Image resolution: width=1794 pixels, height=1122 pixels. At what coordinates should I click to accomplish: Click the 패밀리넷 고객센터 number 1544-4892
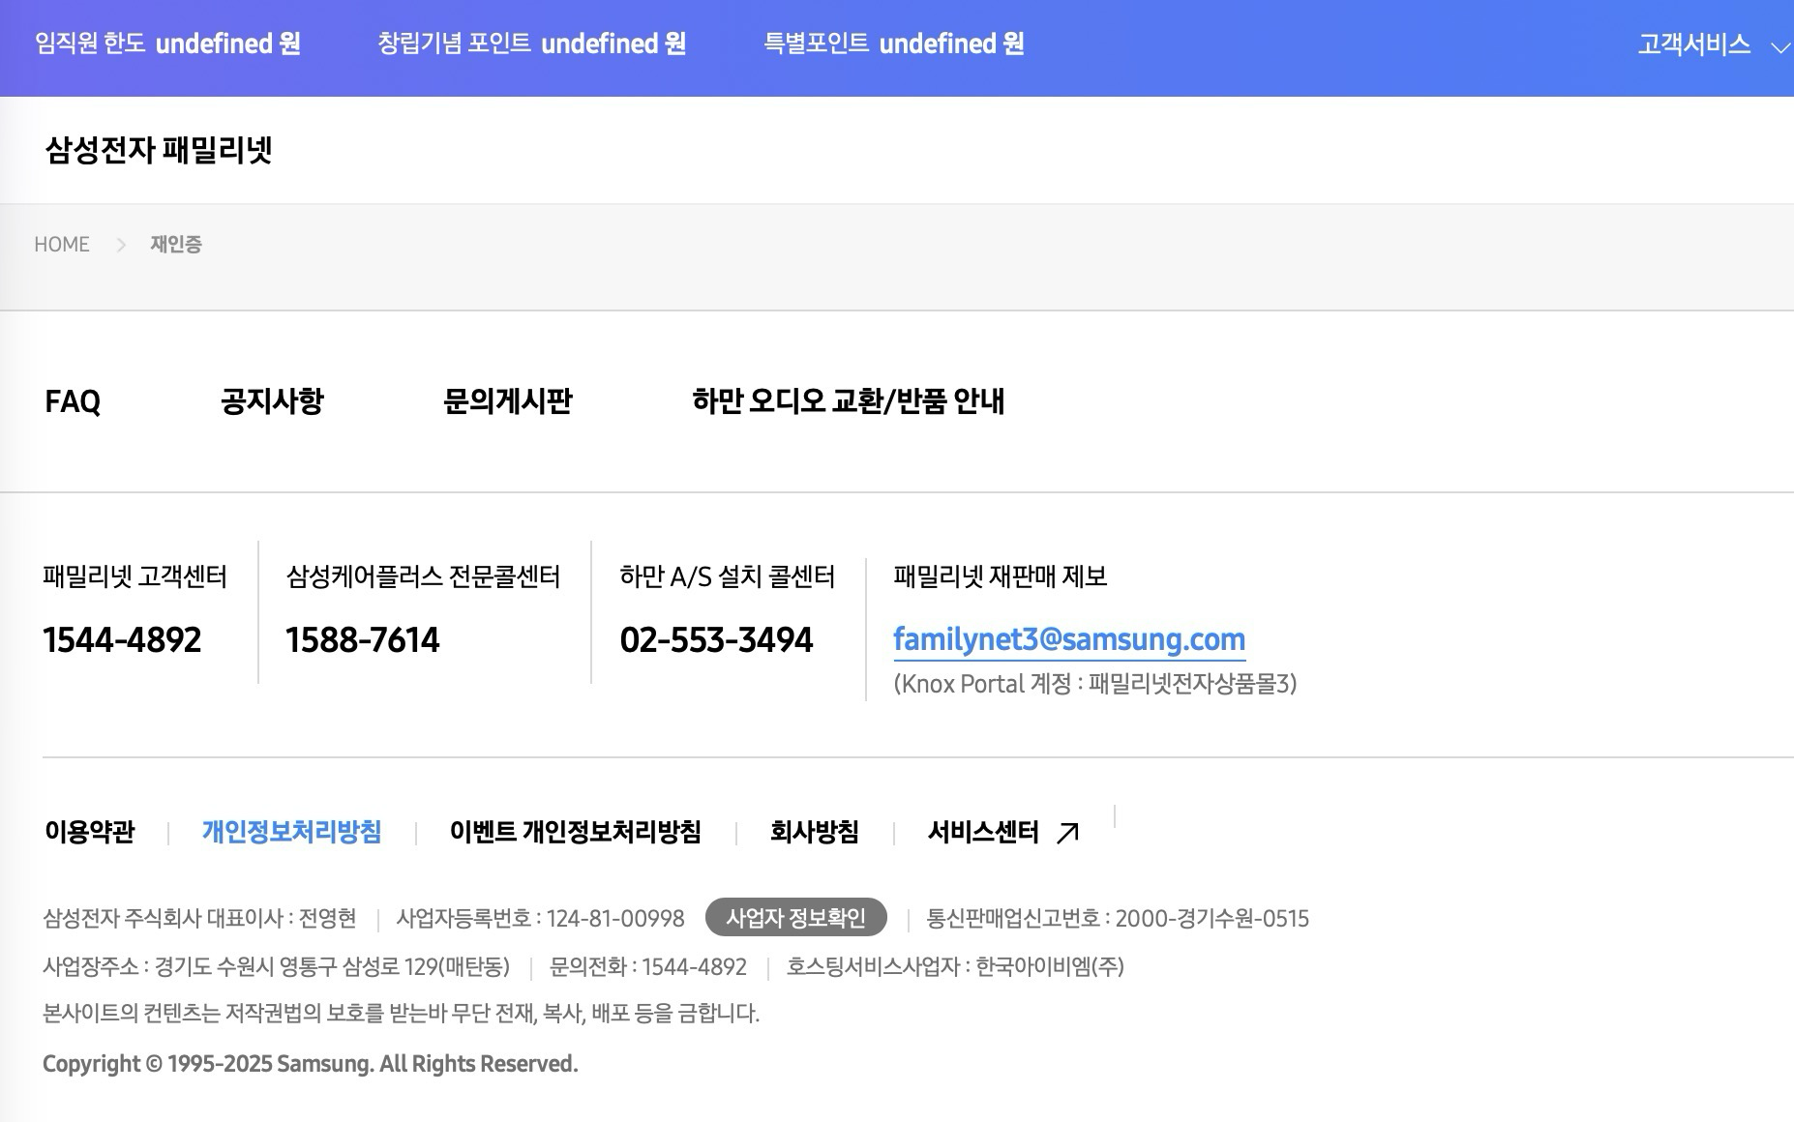pos(123,640)
